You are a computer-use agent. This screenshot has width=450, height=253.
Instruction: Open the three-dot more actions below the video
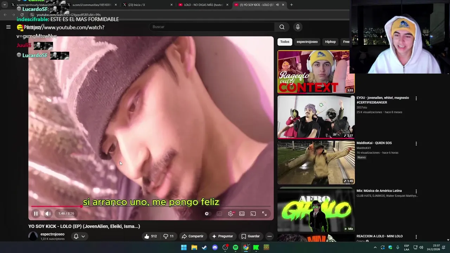pos(269,236)
